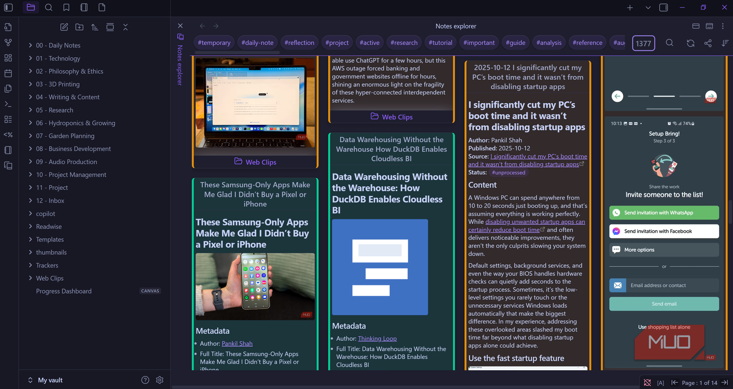Click the insert template ribbon icon
The width and height of the screenshot is (733, 389).
tap(8, 88)
